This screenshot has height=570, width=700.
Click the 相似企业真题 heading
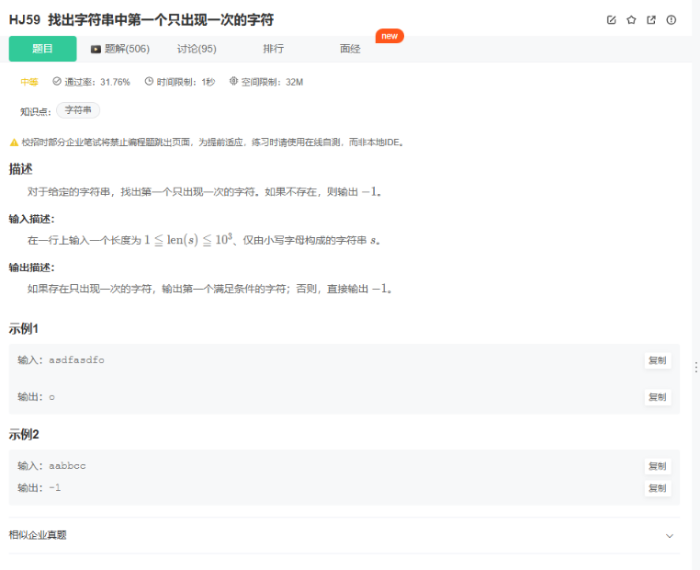[x=38, y=535]
